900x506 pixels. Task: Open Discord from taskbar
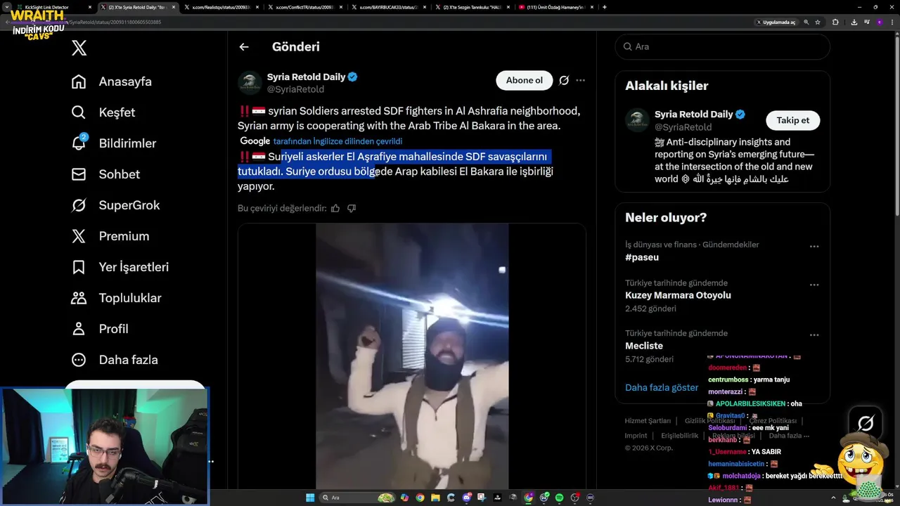tap(466, 498)
